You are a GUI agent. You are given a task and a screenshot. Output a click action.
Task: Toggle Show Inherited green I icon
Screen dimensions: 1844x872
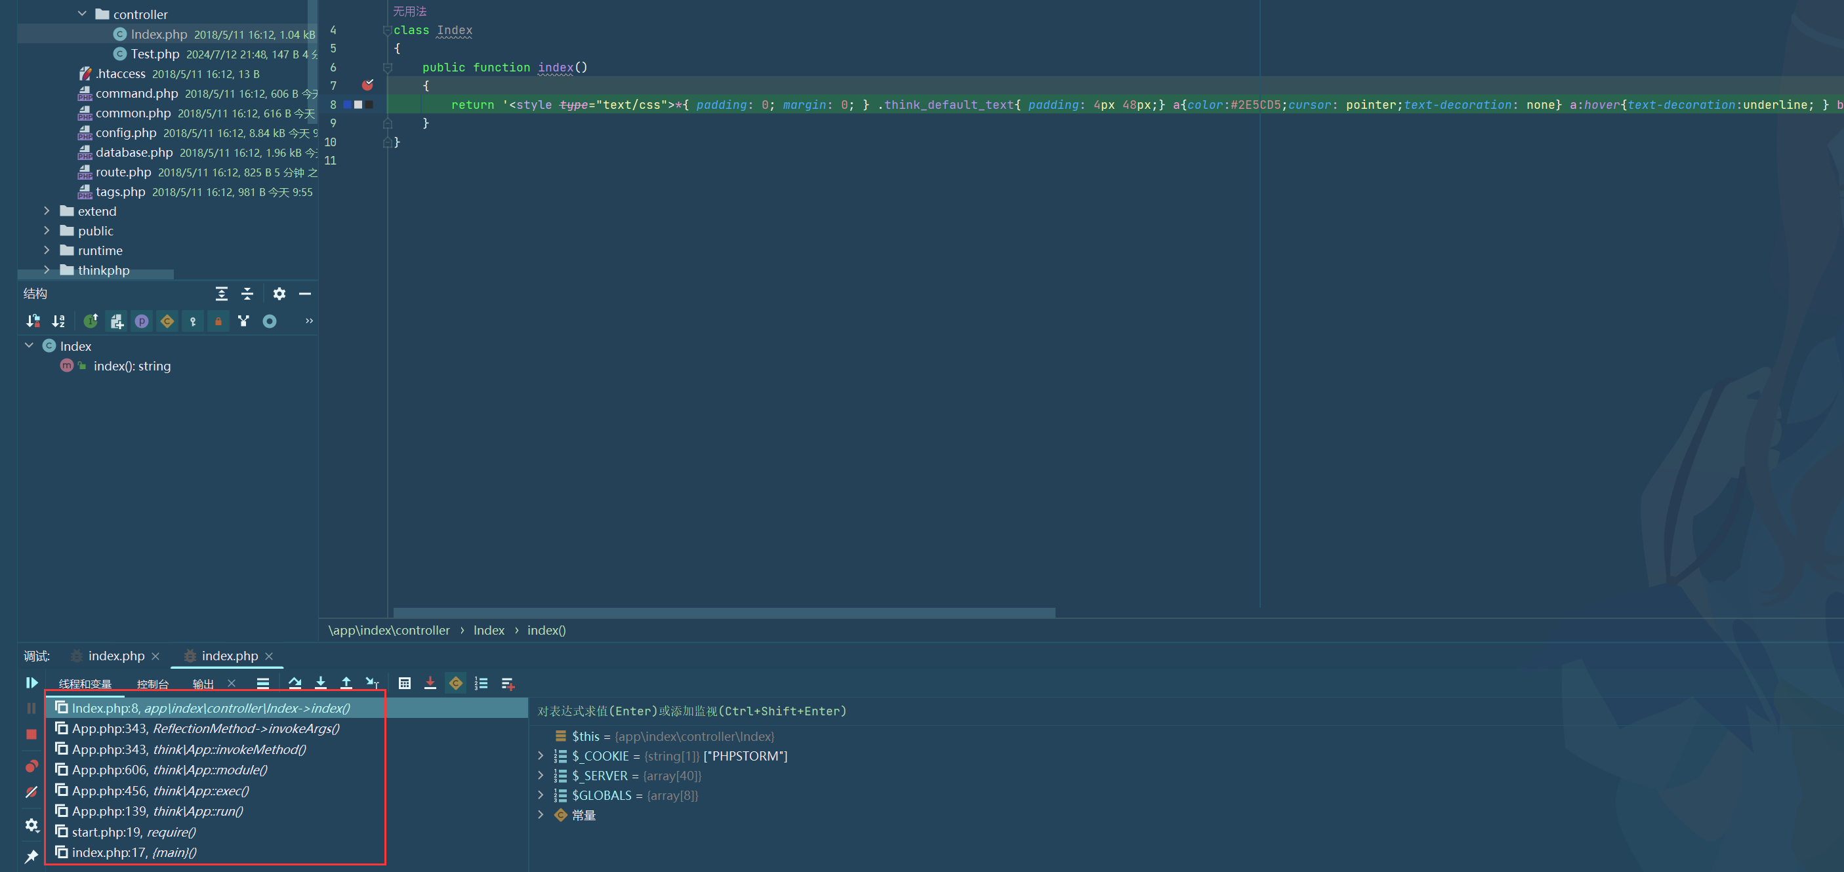click(x=91, y=321)
